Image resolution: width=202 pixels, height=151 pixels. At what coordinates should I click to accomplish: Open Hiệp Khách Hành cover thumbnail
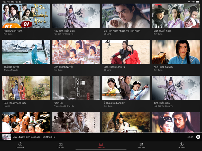click(x=26, y=16)
